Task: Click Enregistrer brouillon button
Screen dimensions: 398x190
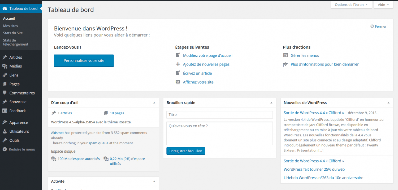Action: click(x=186, y=151)
